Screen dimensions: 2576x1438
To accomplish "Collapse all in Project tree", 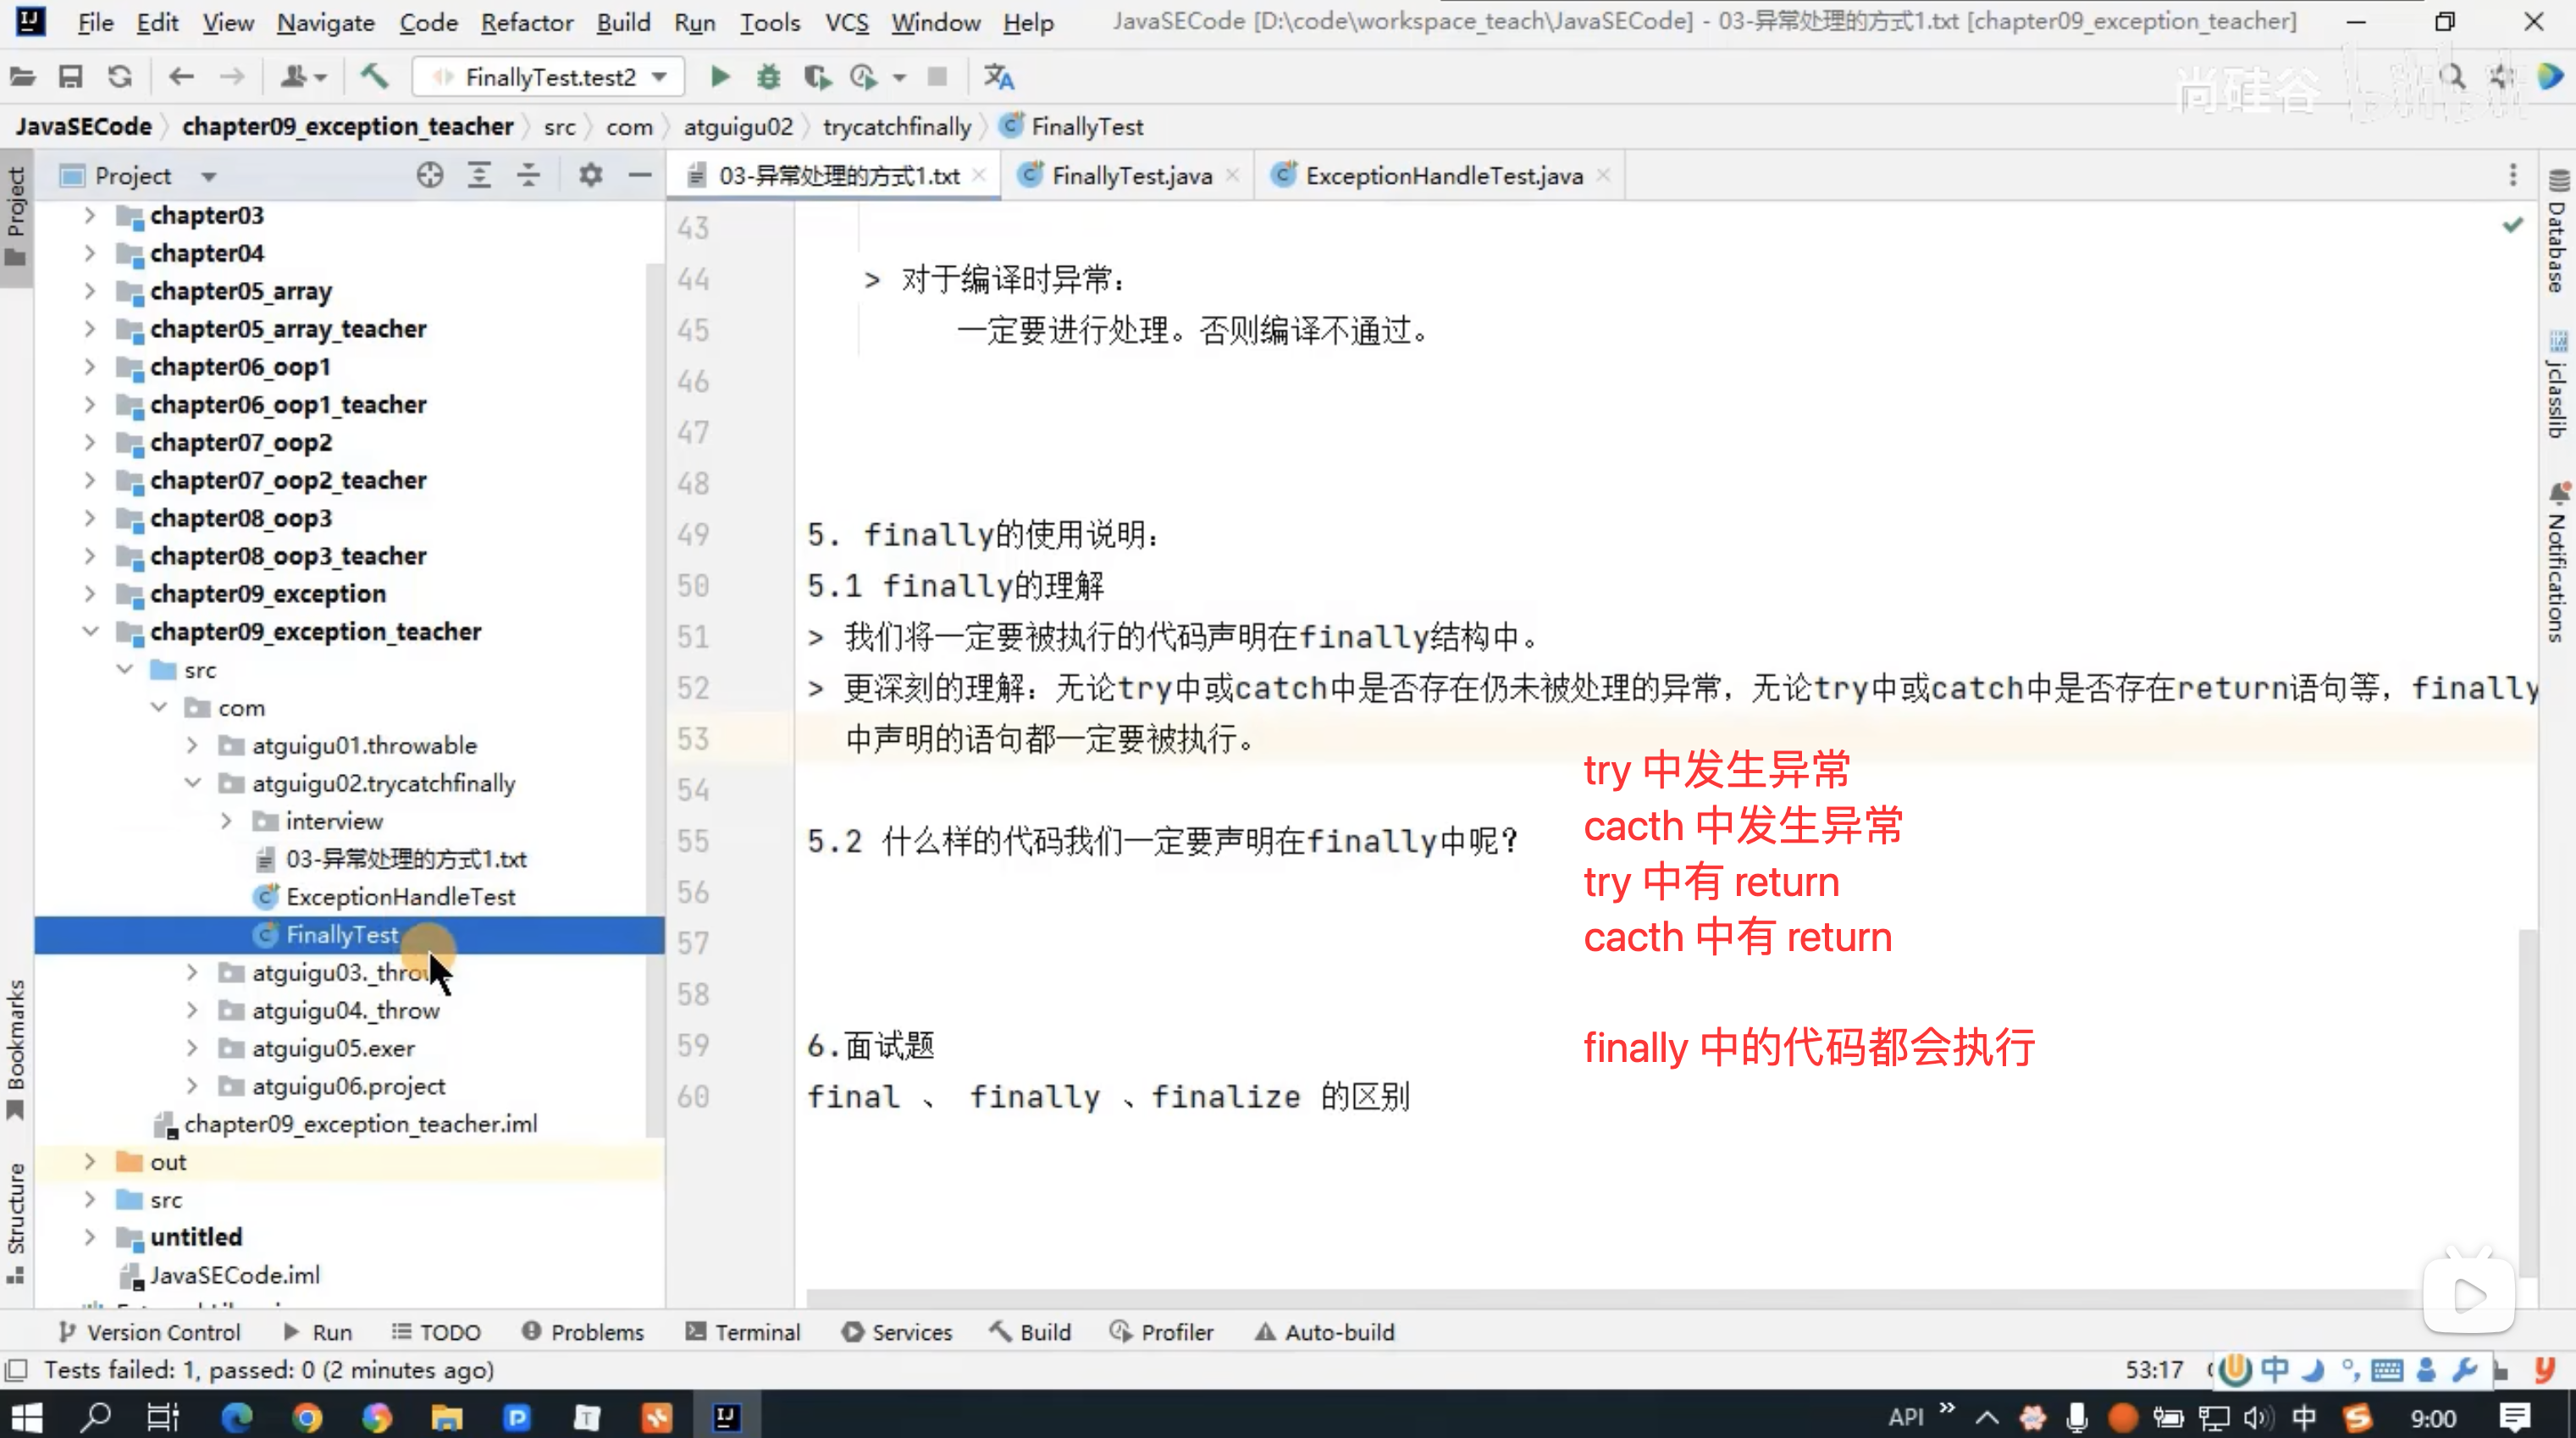I will coord(528,176).
